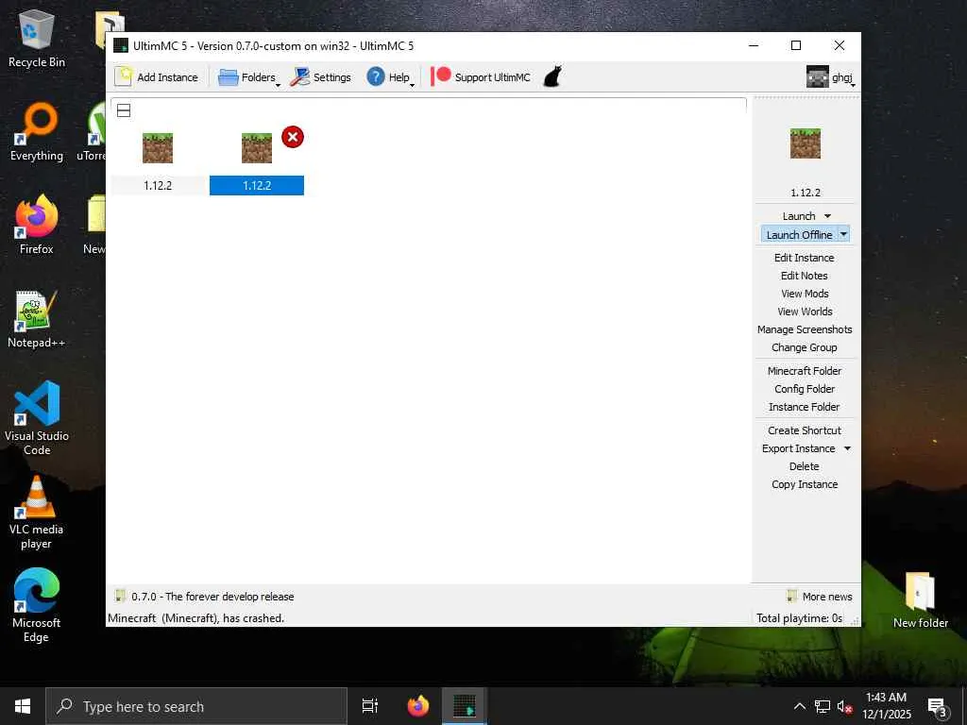Open the Config Folder
Viewport: 967px width, 725px height.
point(805,388)
